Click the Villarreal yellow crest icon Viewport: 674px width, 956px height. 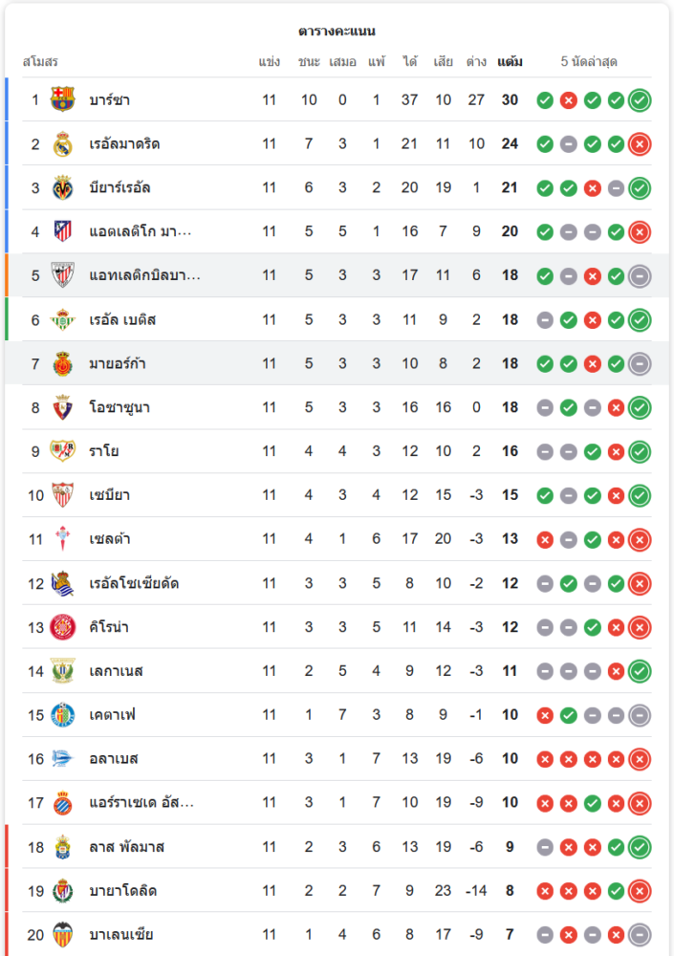pyautogui.click(x=63, y=187)
